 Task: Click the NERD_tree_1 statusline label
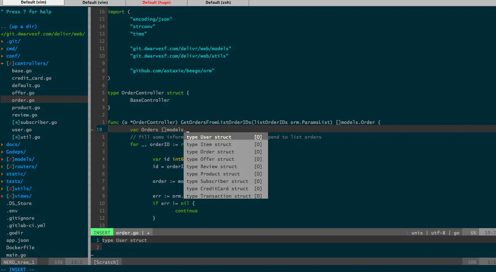[x=19, y=262]
